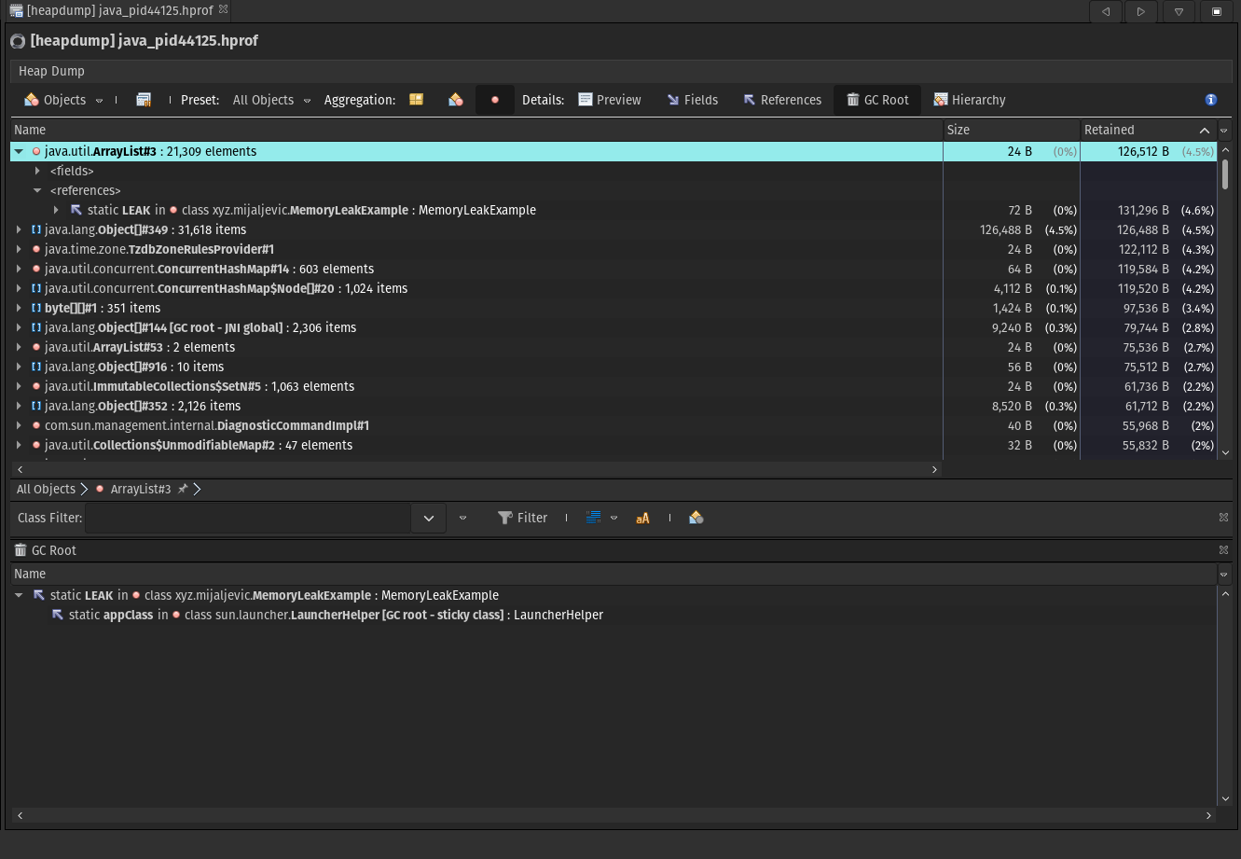The width and height of the screenshot is (1241, 859).
Task: Open the All Objects preset dropdown
Action: (271, 100)
